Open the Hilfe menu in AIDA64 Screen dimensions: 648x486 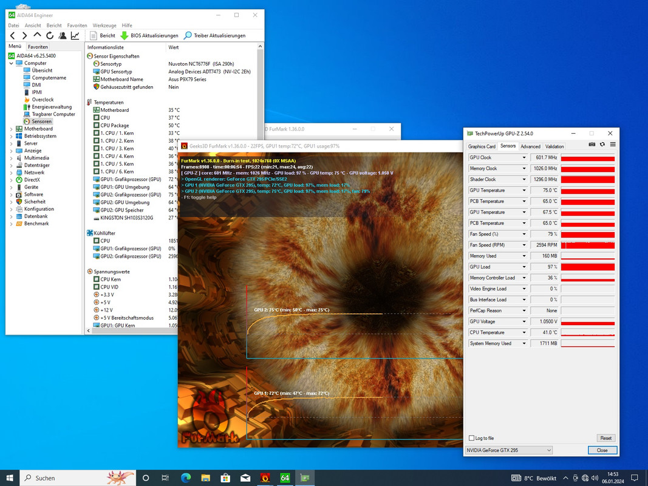tap(128, 25)
